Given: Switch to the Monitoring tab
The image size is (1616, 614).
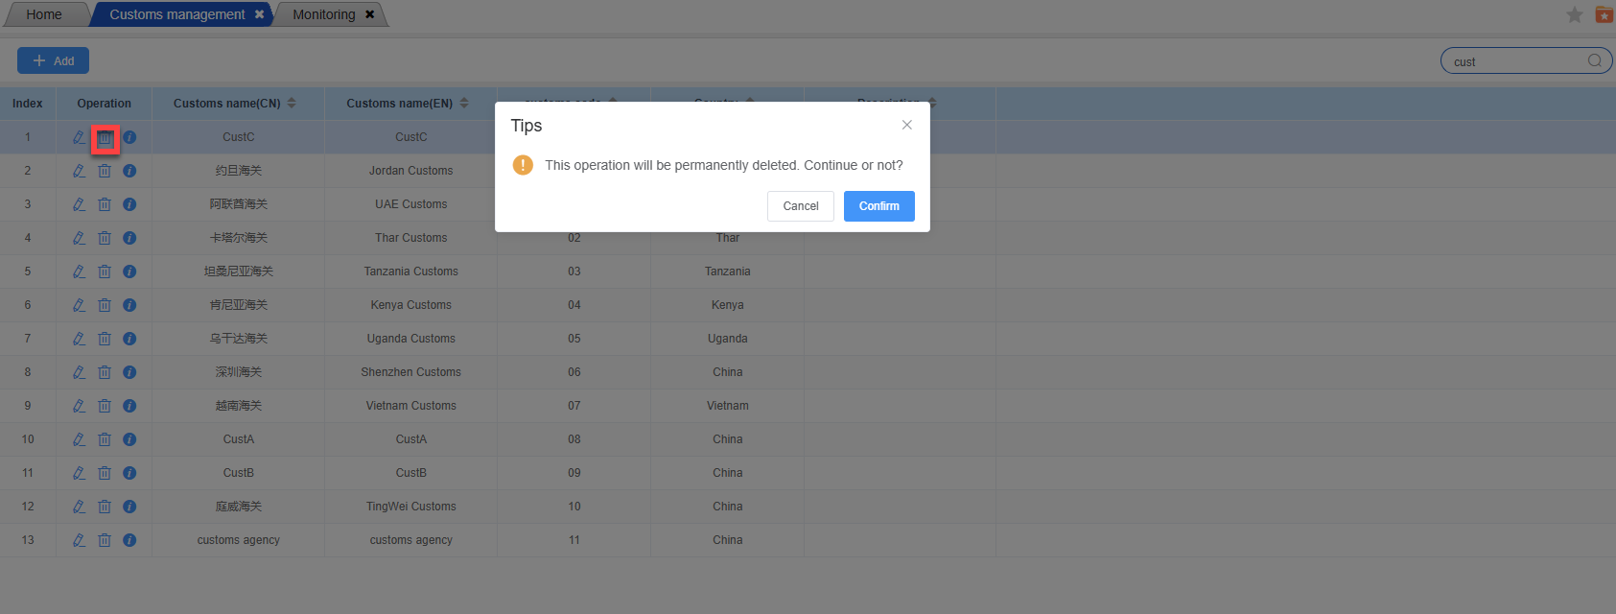Looking at the screenshot, I should pos(324,14).
